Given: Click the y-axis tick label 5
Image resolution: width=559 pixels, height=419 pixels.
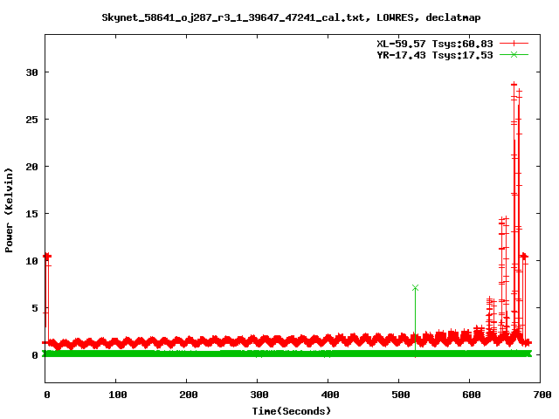Looking at the screenshot, I should coord(35,308).
